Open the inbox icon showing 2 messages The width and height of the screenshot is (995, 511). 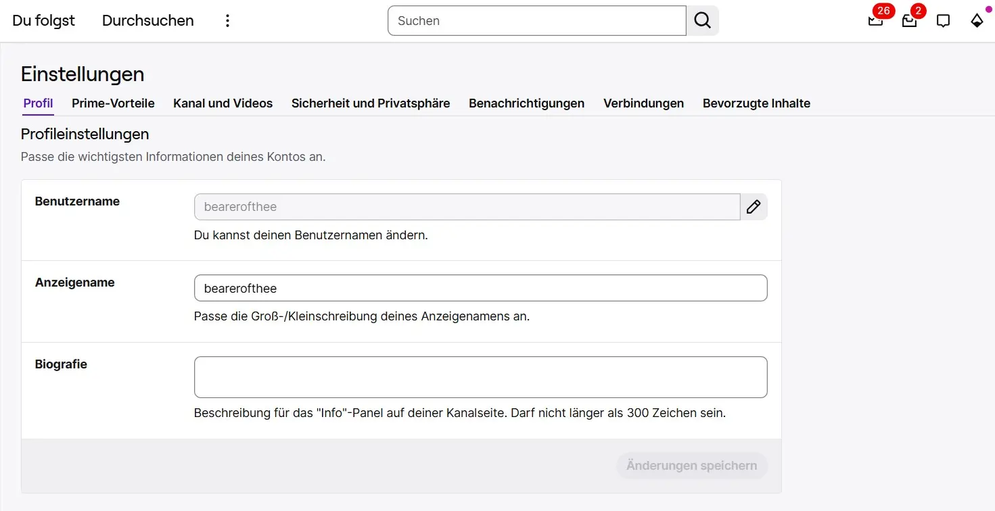point(908,20)
